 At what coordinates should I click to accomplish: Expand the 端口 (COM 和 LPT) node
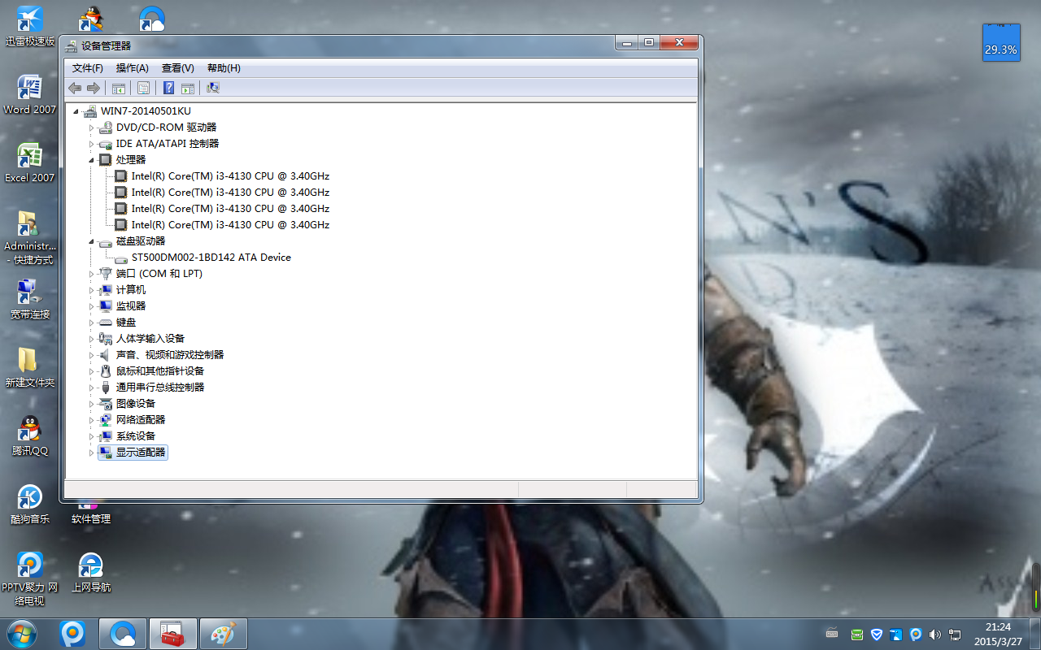click(91, 274)
